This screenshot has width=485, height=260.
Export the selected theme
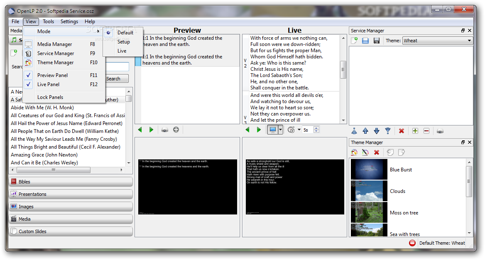[x=401, y=152]
